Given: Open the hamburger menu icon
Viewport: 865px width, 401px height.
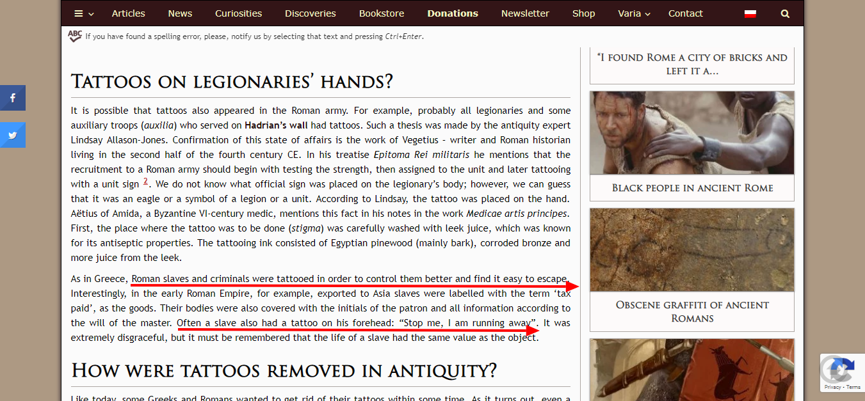Looking at the screenshot, I should 79,13.
